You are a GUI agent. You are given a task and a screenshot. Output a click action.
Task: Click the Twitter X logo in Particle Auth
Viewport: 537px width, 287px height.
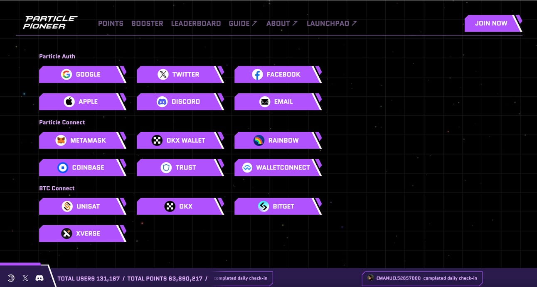pyautogui.click(x=163, y=75)
